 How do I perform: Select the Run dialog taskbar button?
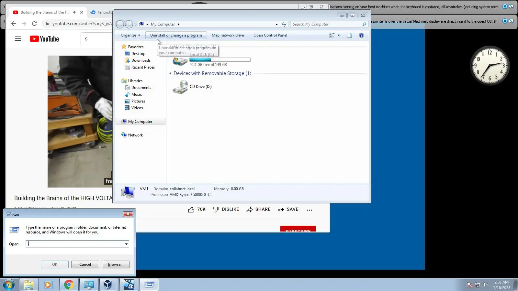click(149, 285)
